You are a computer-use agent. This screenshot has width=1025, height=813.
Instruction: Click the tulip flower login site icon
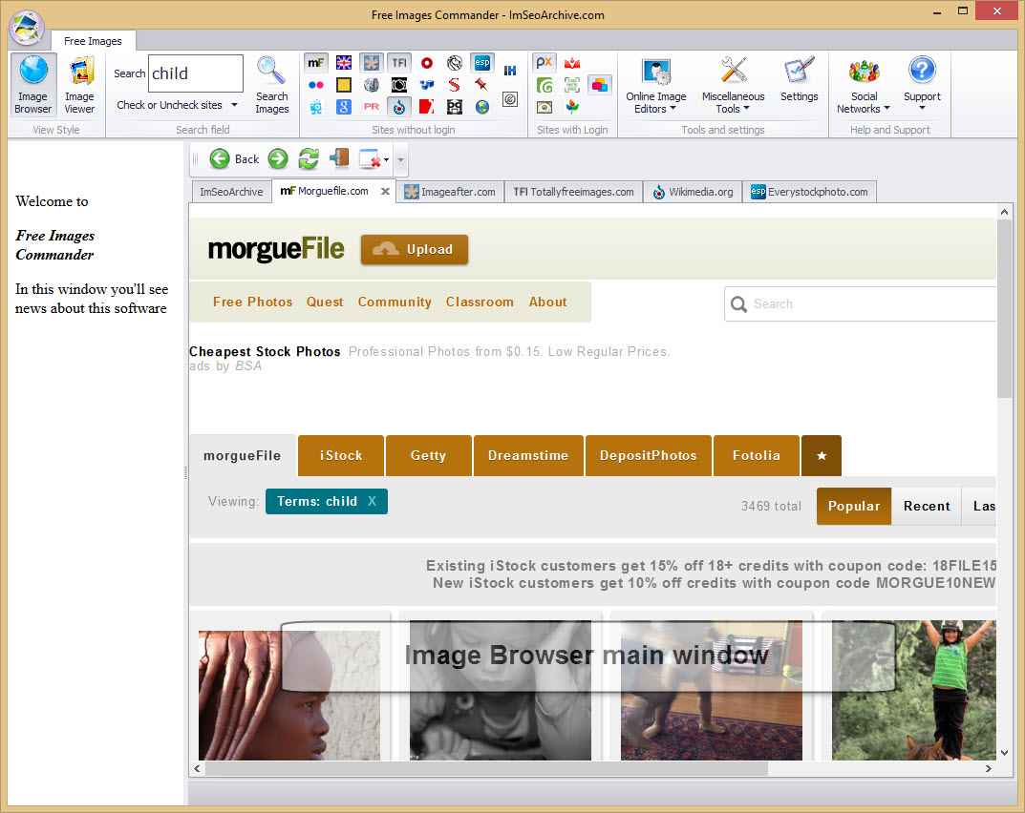click(x=572, y=107)
